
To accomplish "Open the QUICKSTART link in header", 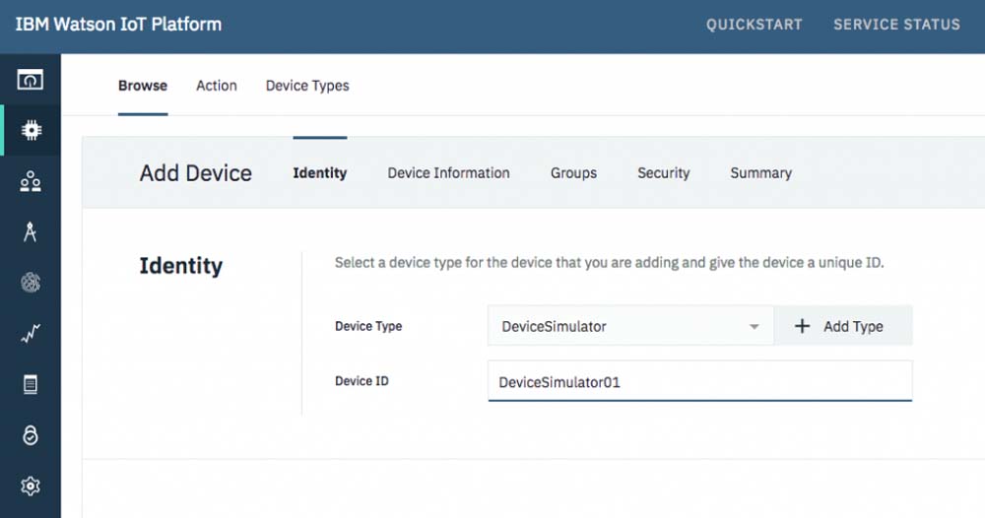I will 754,25.
